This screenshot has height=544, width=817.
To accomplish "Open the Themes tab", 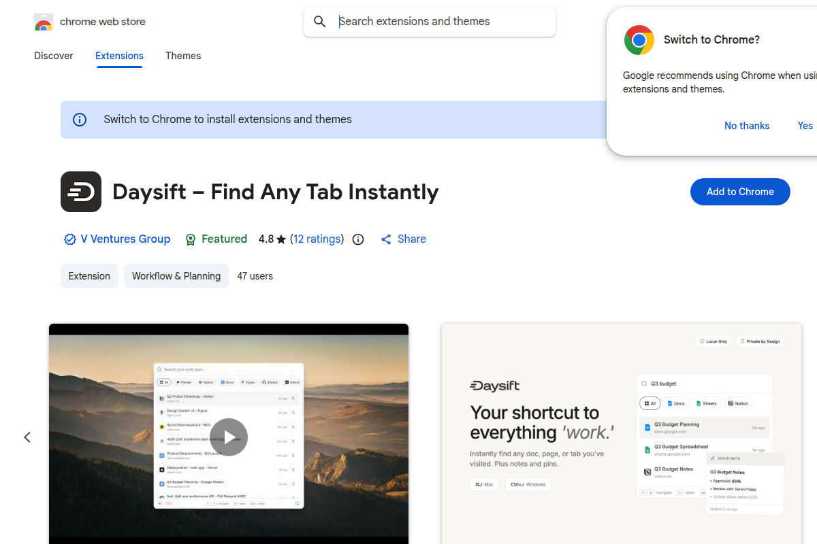I will coord(183,56).
